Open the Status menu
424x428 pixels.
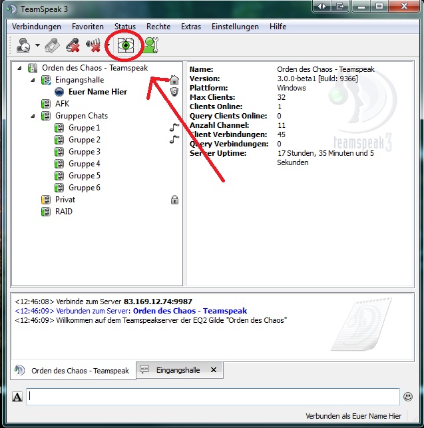coord(125,27)
